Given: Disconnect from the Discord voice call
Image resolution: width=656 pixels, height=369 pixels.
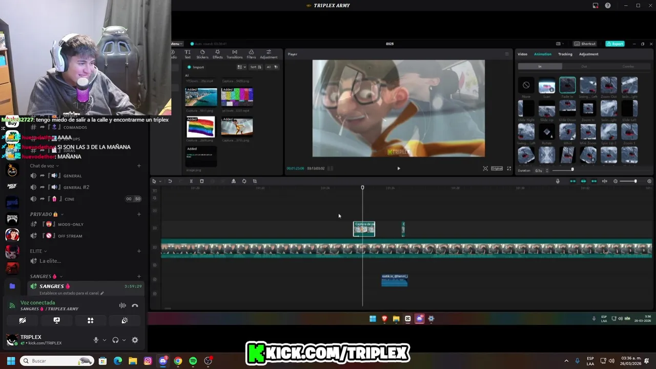Looking at the screenshot, I should (x=135, y=305).
